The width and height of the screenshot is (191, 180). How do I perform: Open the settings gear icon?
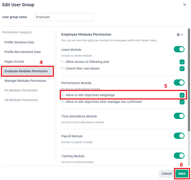[x=178, y=35]
